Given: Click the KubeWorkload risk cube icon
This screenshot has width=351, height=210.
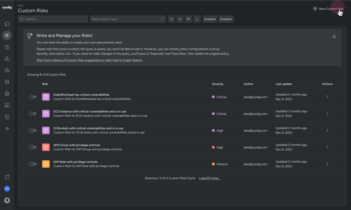Looking at the screenshot, I should [x=46, y=97].
